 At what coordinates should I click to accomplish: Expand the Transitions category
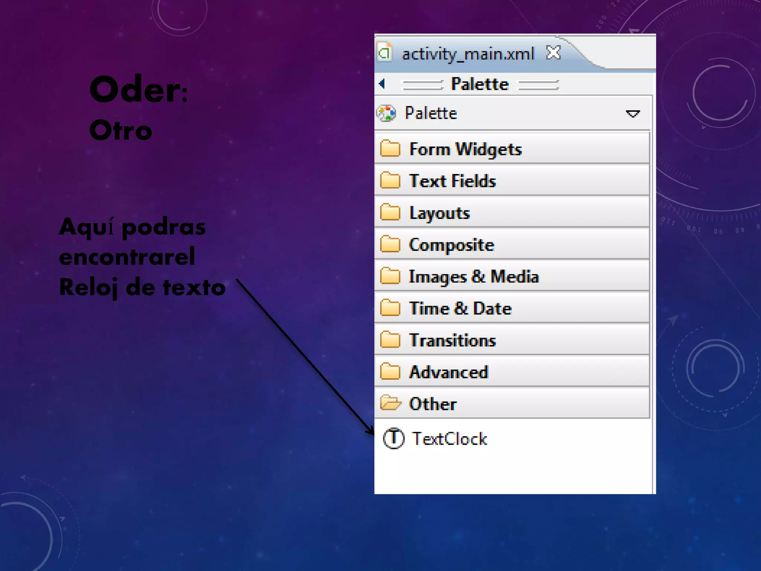click(x=452, y=341)
